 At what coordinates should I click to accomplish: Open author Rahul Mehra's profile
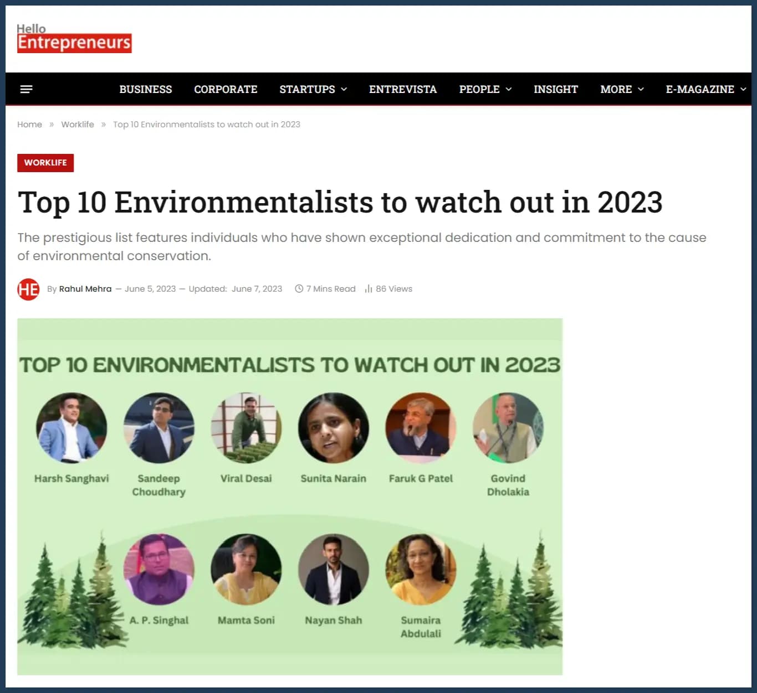point(85,288)
